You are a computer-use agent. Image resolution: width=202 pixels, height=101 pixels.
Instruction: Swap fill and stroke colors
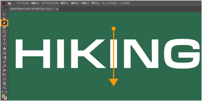pyautogui.click(x=6, y=92)
